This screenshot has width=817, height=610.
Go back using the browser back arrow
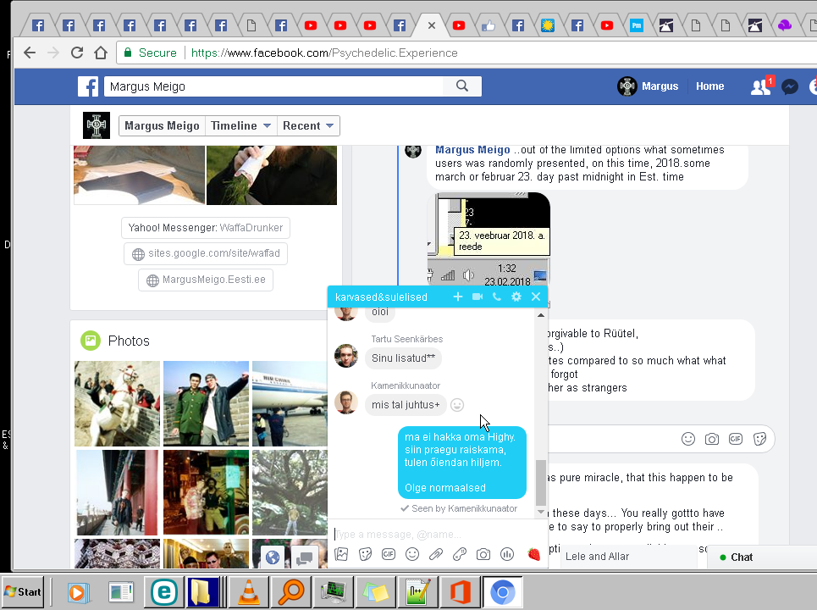30,53
